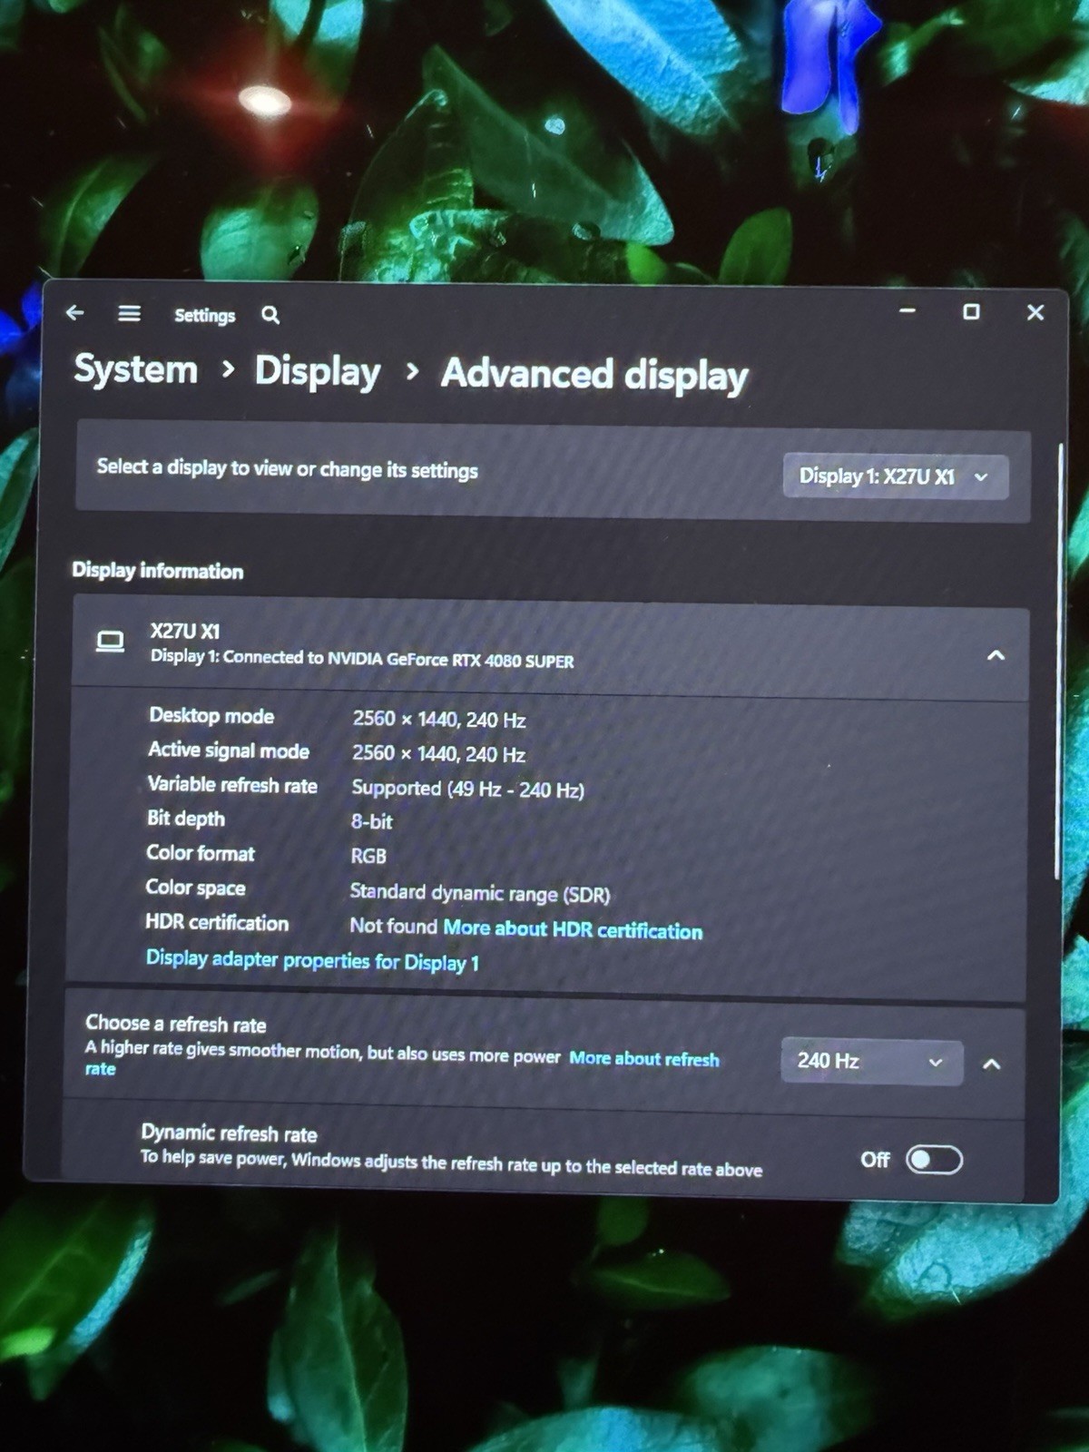
Task: Open More about refresh rate link
Action: [x=643, y=1058]
